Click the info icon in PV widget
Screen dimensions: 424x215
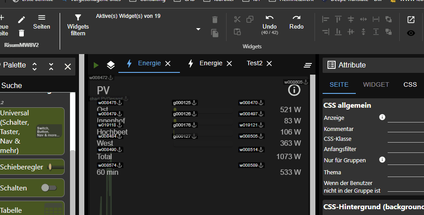294,90
